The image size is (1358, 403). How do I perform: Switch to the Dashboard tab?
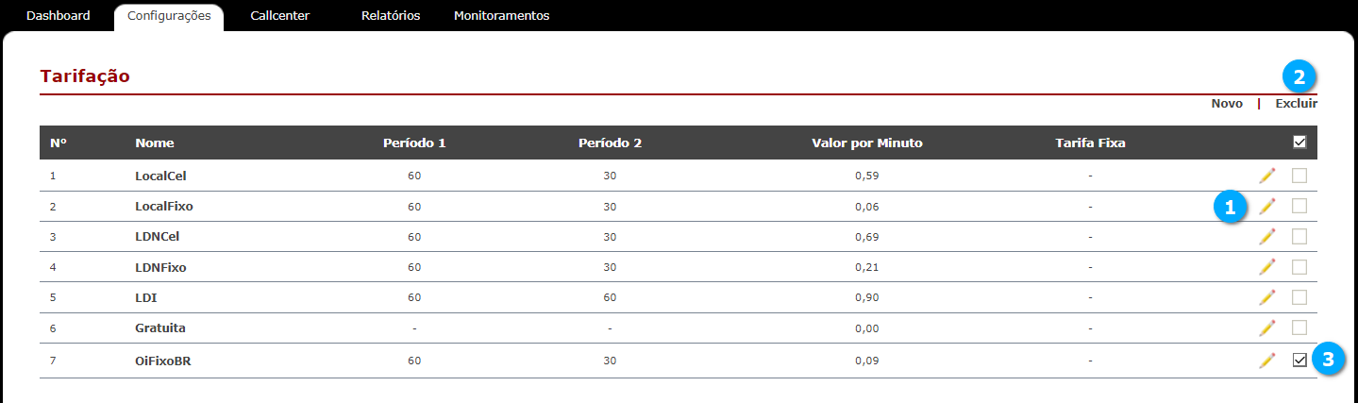[59, 16]
